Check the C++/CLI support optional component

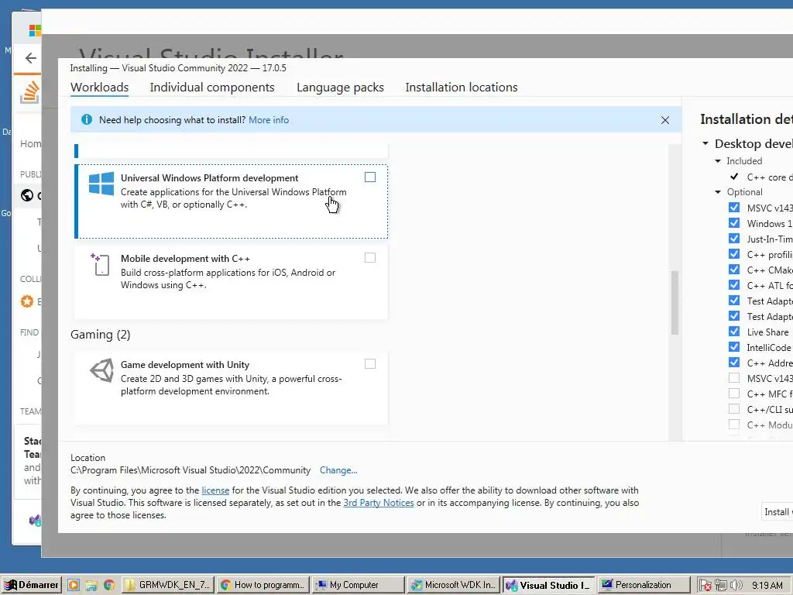(x=734, y=409)
